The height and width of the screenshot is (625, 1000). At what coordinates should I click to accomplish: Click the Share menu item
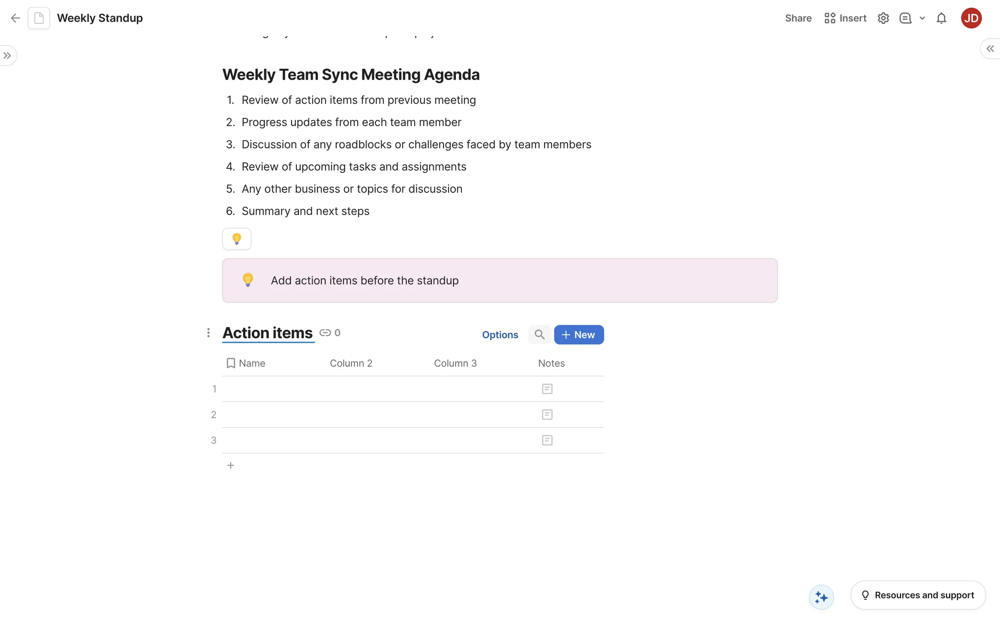click(x=798, y=18)
